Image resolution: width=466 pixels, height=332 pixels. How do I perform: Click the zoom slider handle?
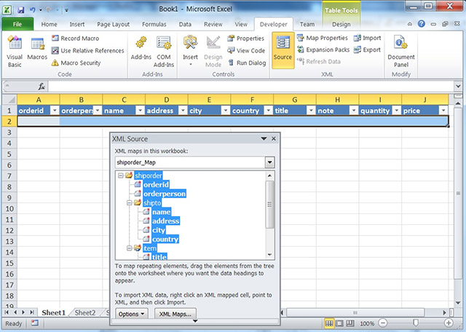(416, 323)
